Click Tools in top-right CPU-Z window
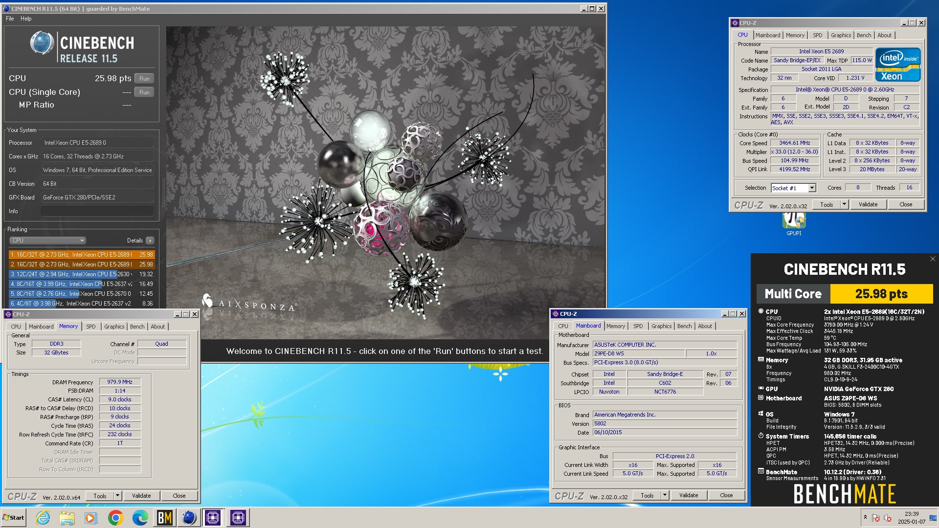The width and height of the screenshot is (939, 528). (827, 205)
